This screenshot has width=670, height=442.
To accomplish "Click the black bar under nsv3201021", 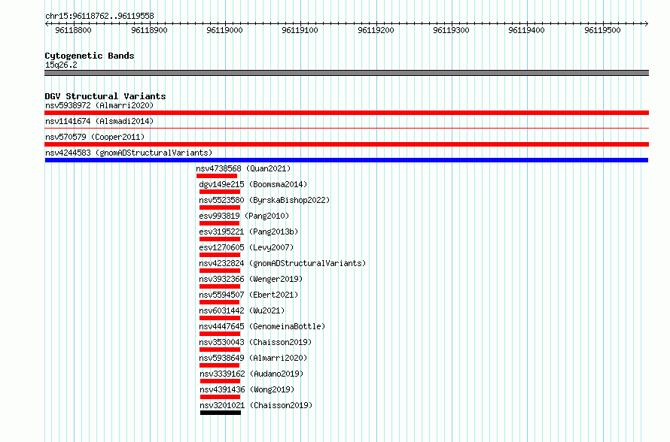I will (221, 413).
